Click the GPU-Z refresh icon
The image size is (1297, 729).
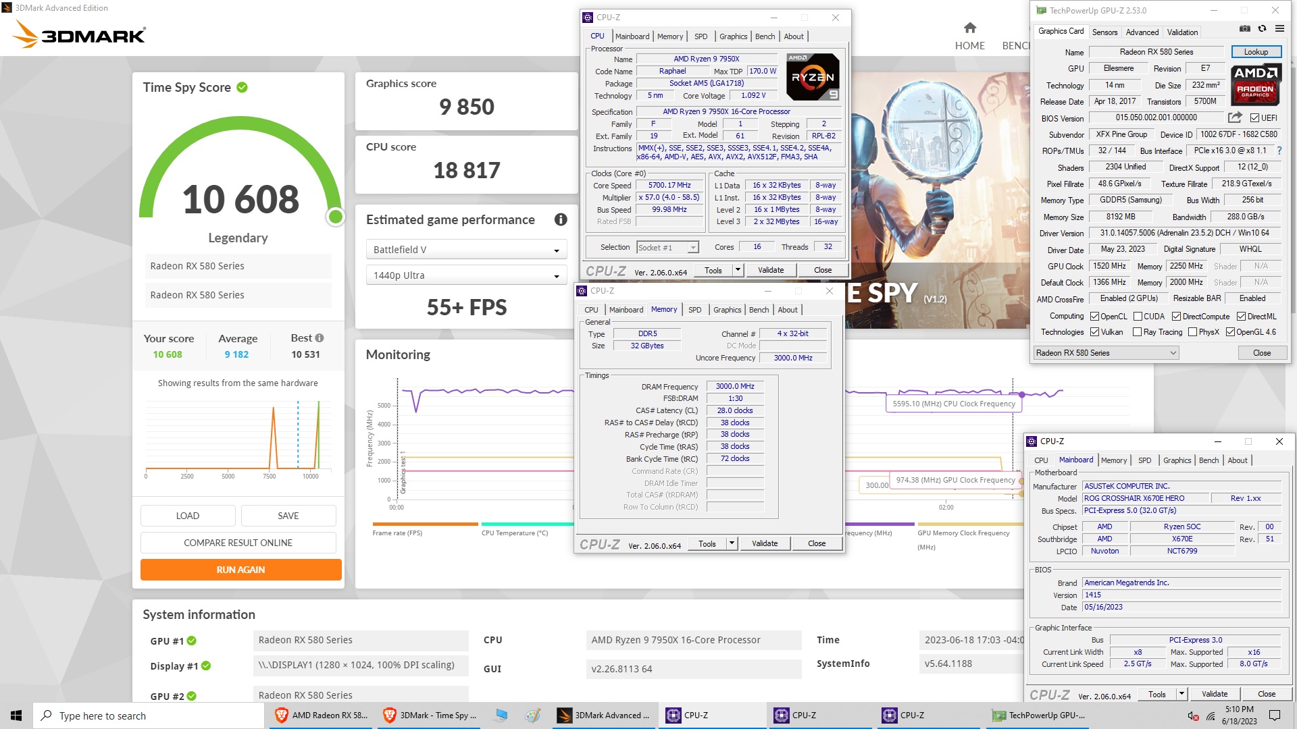[x=1262, y=29]
